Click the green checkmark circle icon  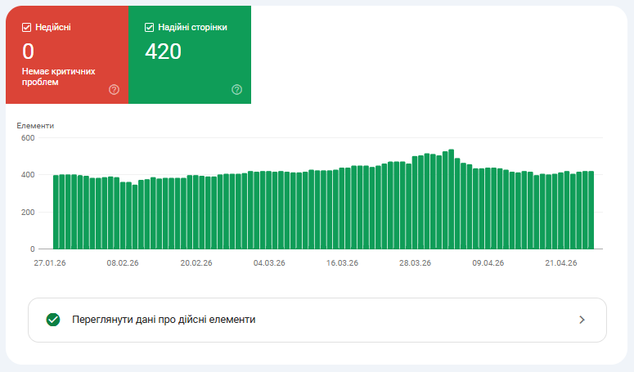click(x=53, y=320)
